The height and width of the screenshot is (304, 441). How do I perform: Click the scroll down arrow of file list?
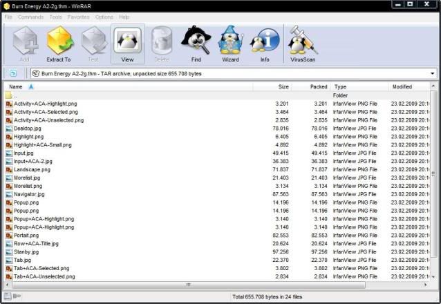pos(433,277)
